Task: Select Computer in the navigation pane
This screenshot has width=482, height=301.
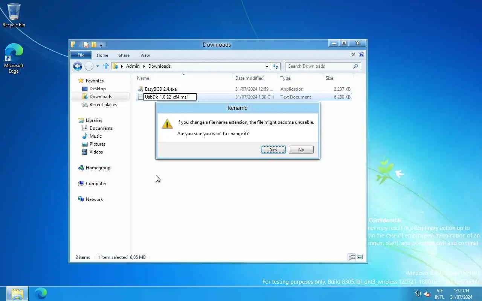Action: click(96, 184)
